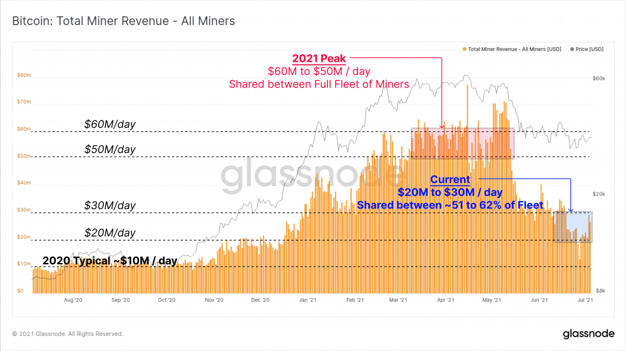Image resolution: width=626 pixels, height=351 pixels.
Task: Click the "$60k" right price axis label
Action: (599, 78)
